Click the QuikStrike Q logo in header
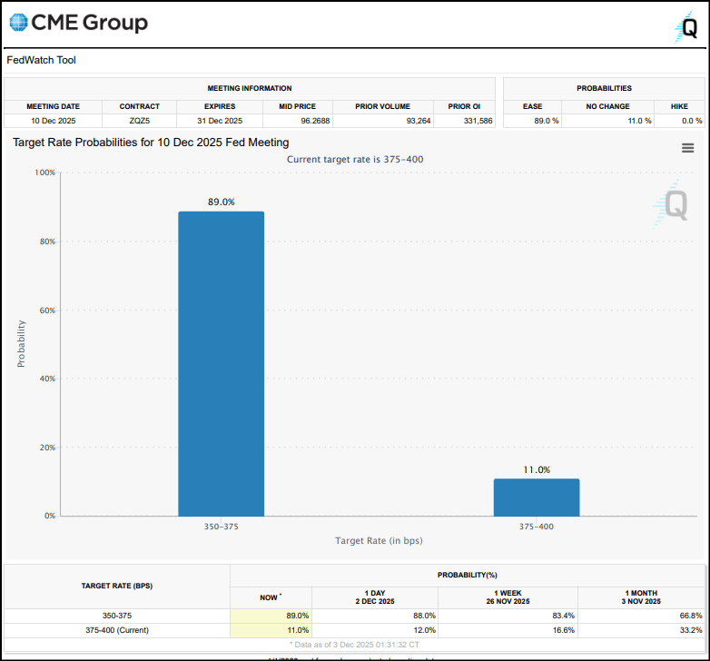Image resolution: width=710 pixels, height=661 pixels. 686,27
